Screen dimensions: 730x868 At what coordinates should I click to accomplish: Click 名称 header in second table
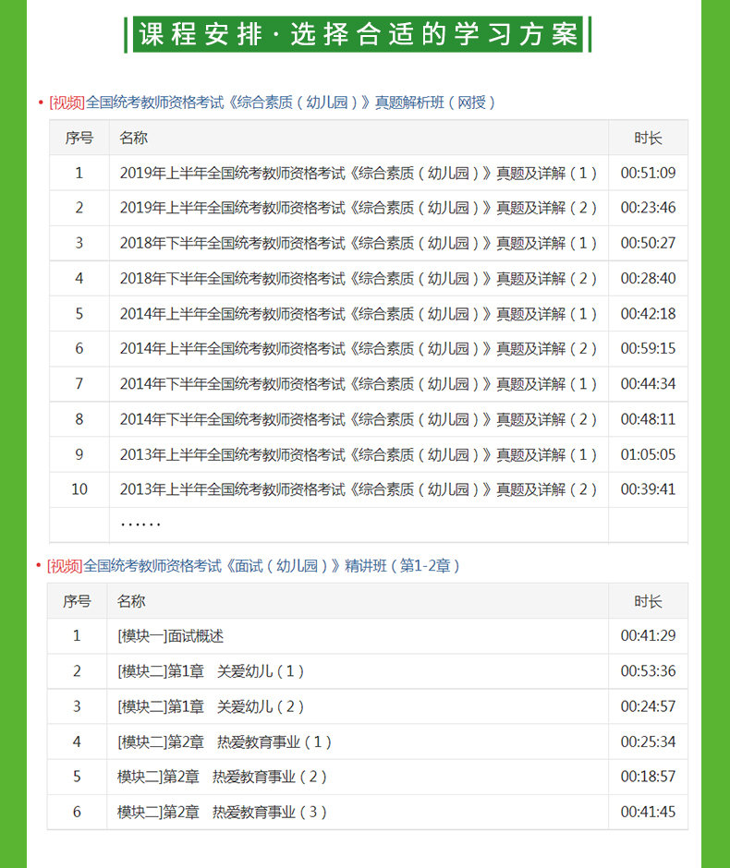click(x=131, y=601)
